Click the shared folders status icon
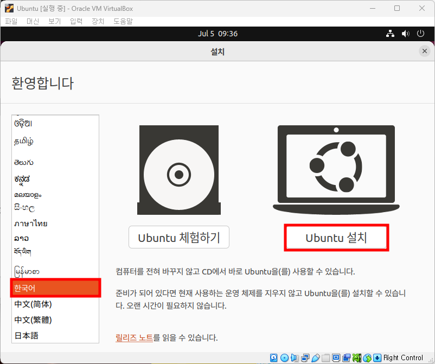This screenshot has width=435, height=364. point(325,357)
